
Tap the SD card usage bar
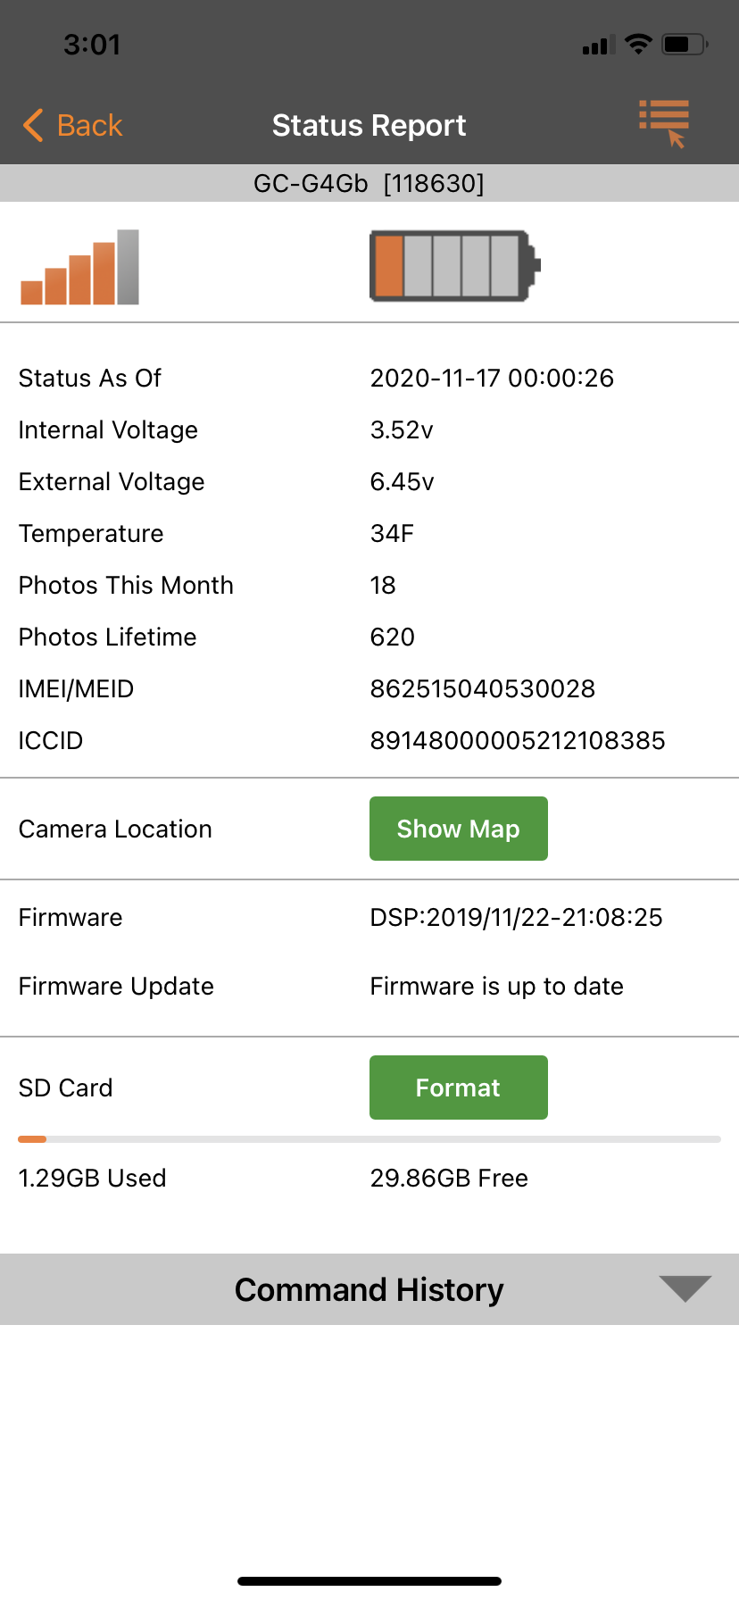click(x=369, y=1139)
